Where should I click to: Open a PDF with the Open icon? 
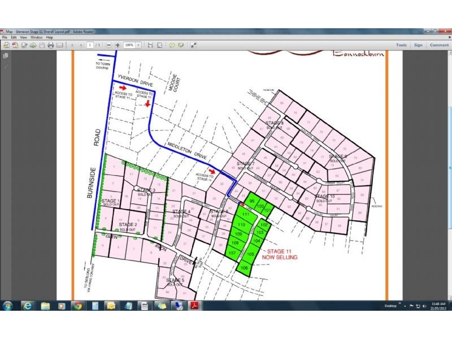(x=7, y=44)
